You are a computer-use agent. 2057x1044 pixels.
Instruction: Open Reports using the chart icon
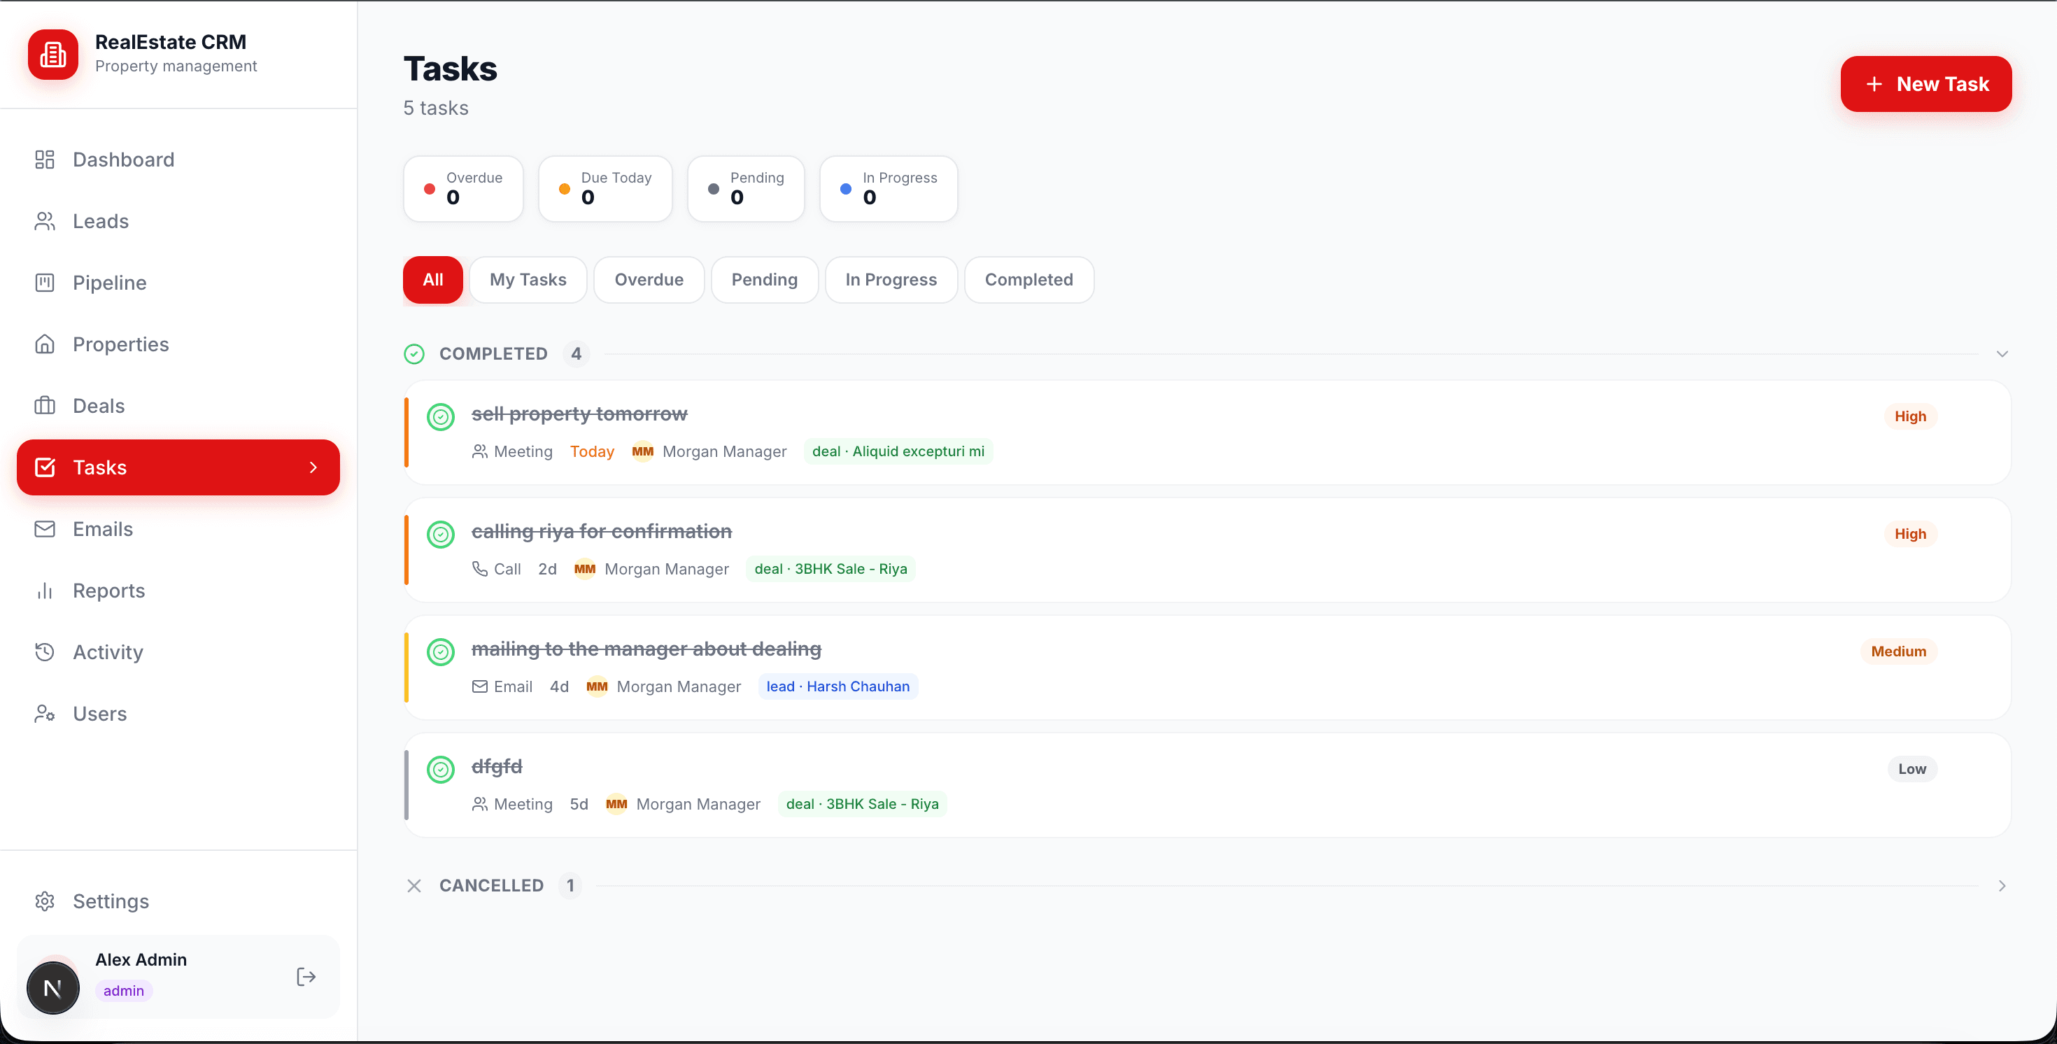click(45, 591)
